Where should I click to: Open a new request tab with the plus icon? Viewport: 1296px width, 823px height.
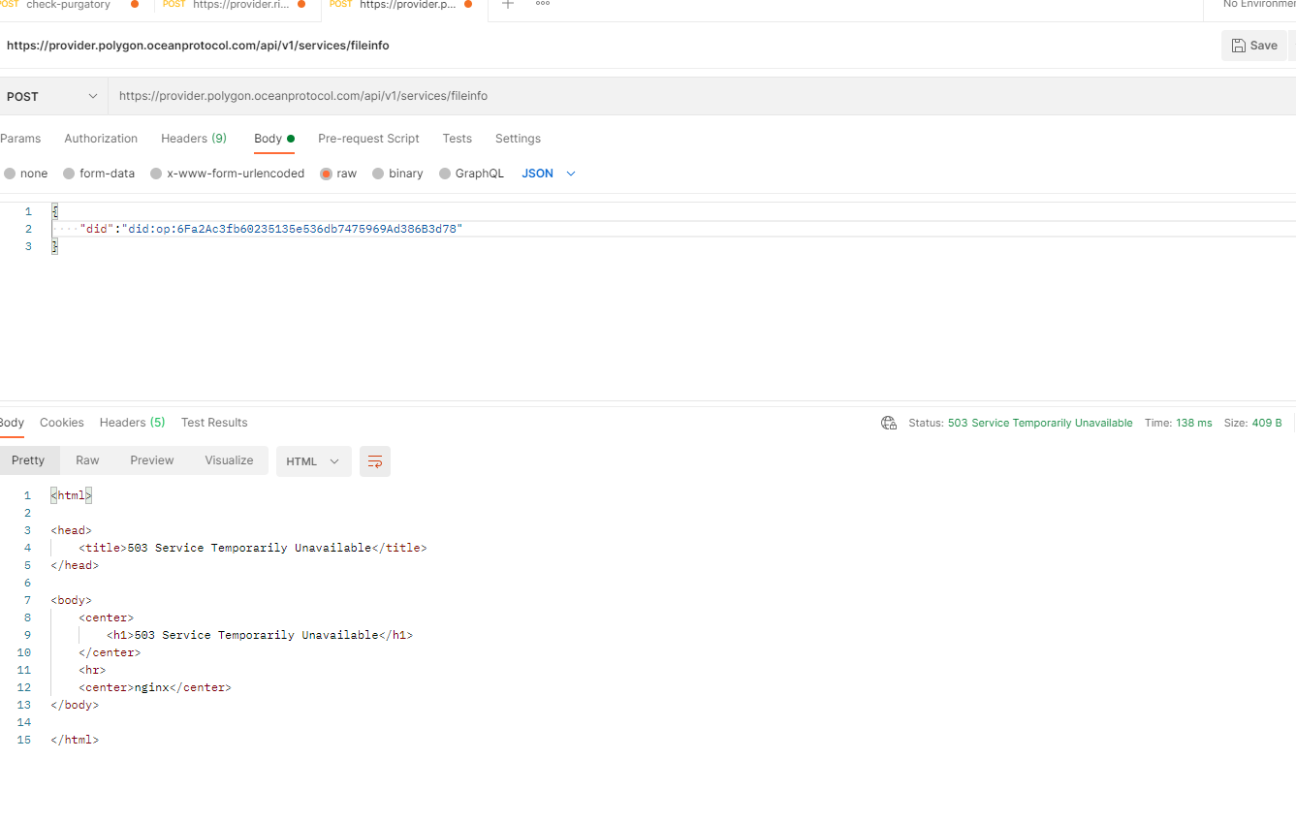click(507, 7)
